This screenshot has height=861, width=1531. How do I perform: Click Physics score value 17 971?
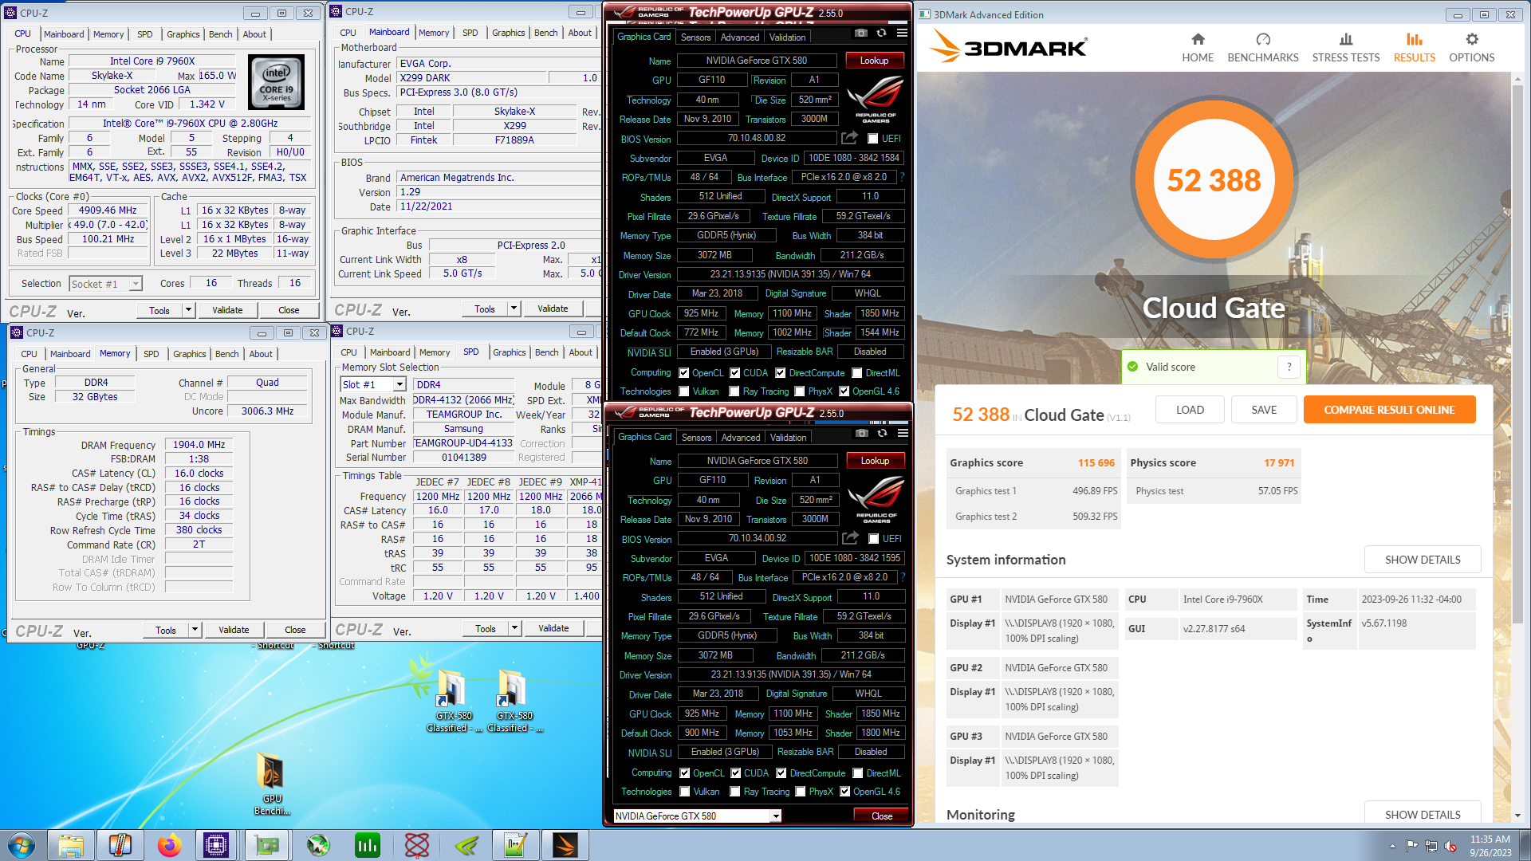(1279, 463)
